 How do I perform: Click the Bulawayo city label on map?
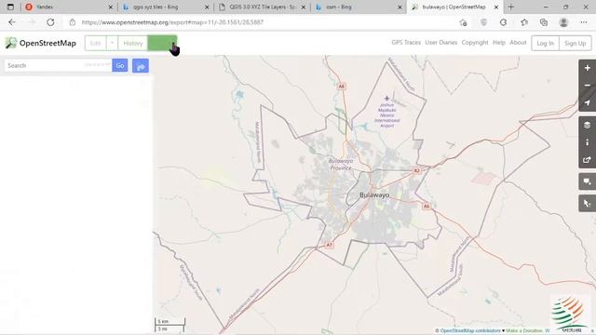[x=374, y=194]
